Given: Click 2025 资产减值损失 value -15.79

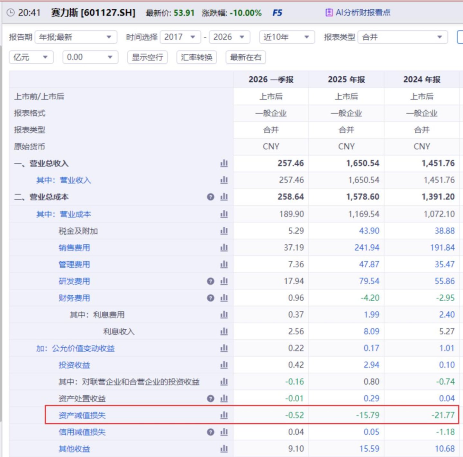Looking at the screenshot, I should coord(368,415).
